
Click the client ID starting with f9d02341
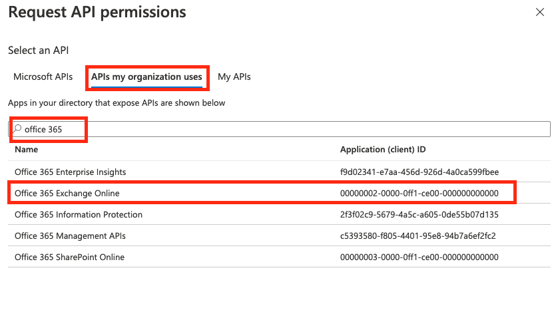[x=419, y=172]
